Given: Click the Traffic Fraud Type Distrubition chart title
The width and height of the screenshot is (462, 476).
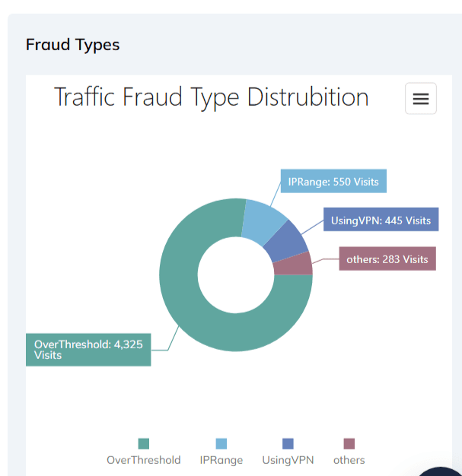Looking at the screenshot, I should click(x=212, y=97).
